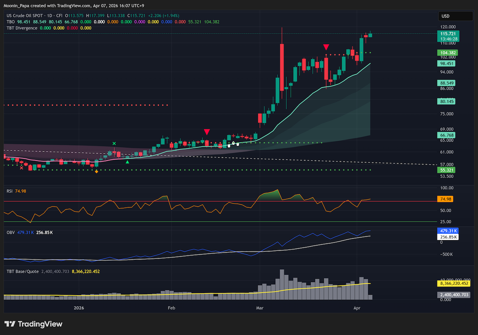Viewport: 478px width, 335px height.
Task: Click the 13:46:28 countdown timer label
Action: pyautogui.click(x=449, y=39)
